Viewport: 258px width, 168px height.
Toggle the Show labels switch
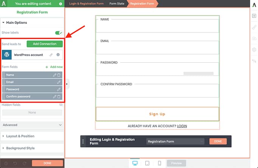(59, 33)
